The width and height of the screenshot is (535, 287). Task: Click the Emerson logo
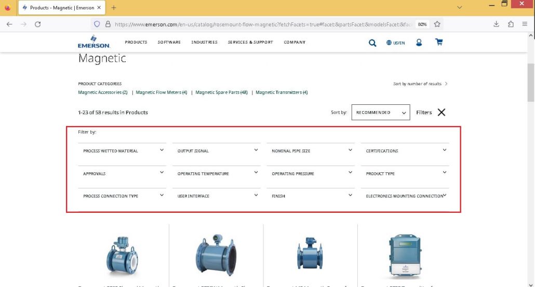(93, 42)
